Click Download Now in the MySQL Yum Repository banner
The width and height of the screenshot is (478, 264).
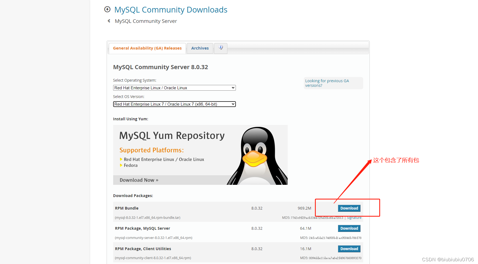coord(139,180)
